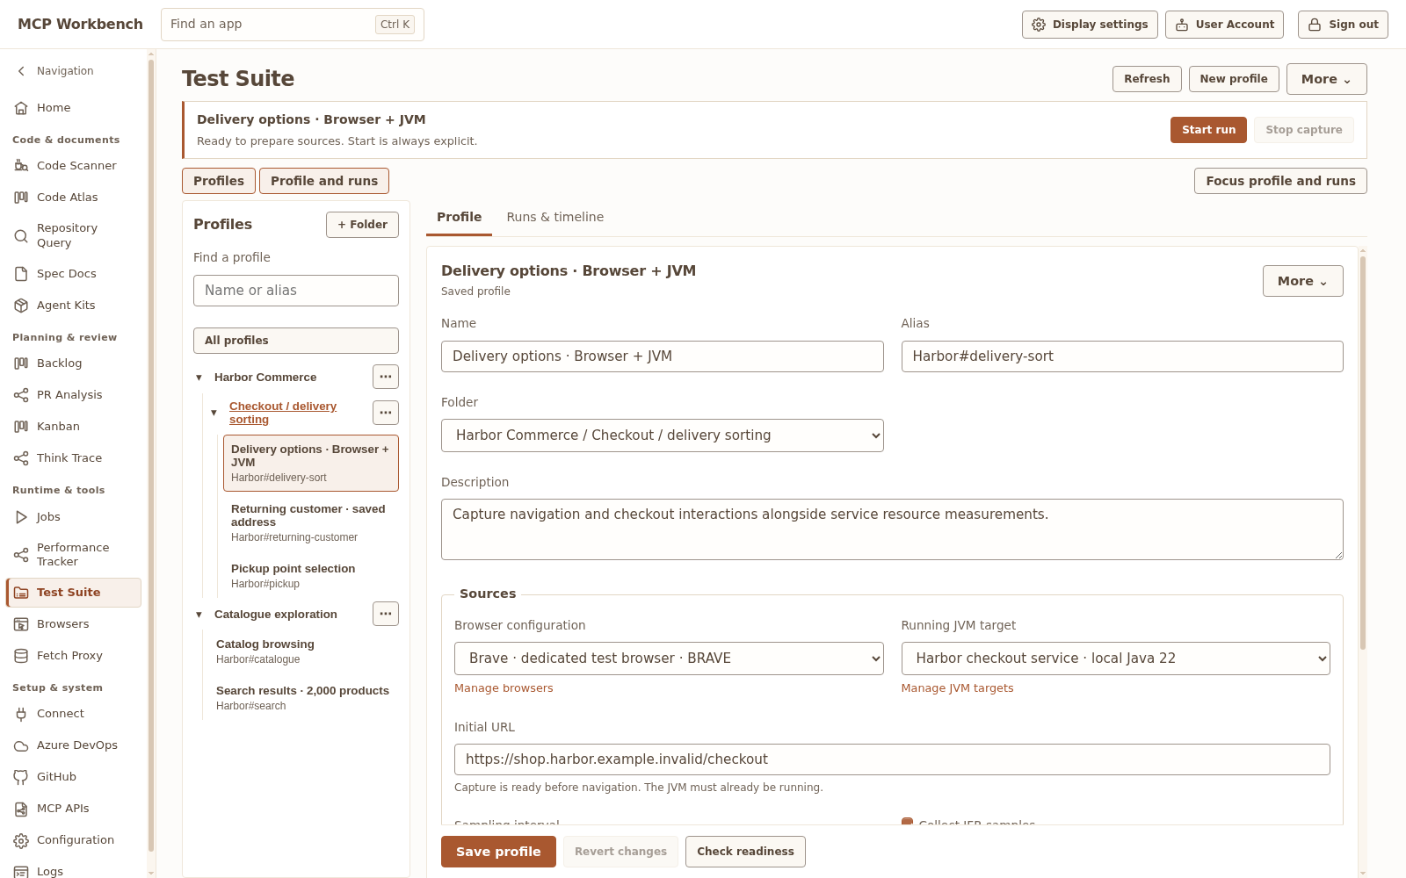Open the Fetch Proxy database icon
1406x878 pixels.
pyautogui.click(x=21, y=655)
